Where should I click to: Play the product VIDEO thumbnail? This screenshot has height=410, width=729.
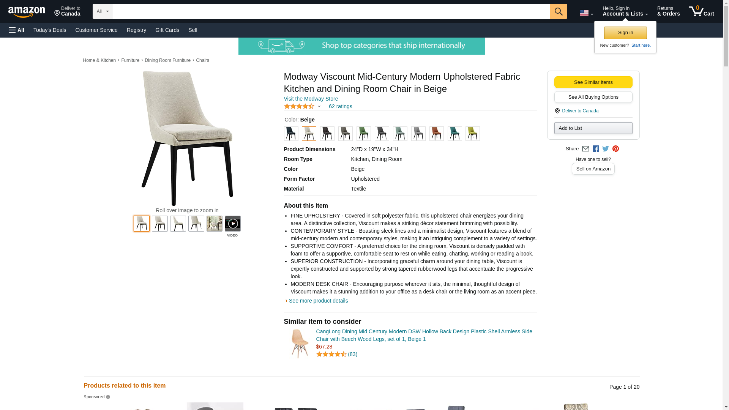coord(232,224)
